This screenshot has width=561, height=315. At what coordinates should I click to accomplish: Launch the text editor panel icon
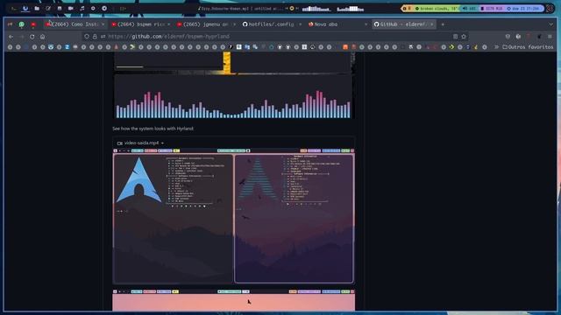point(48,8)
